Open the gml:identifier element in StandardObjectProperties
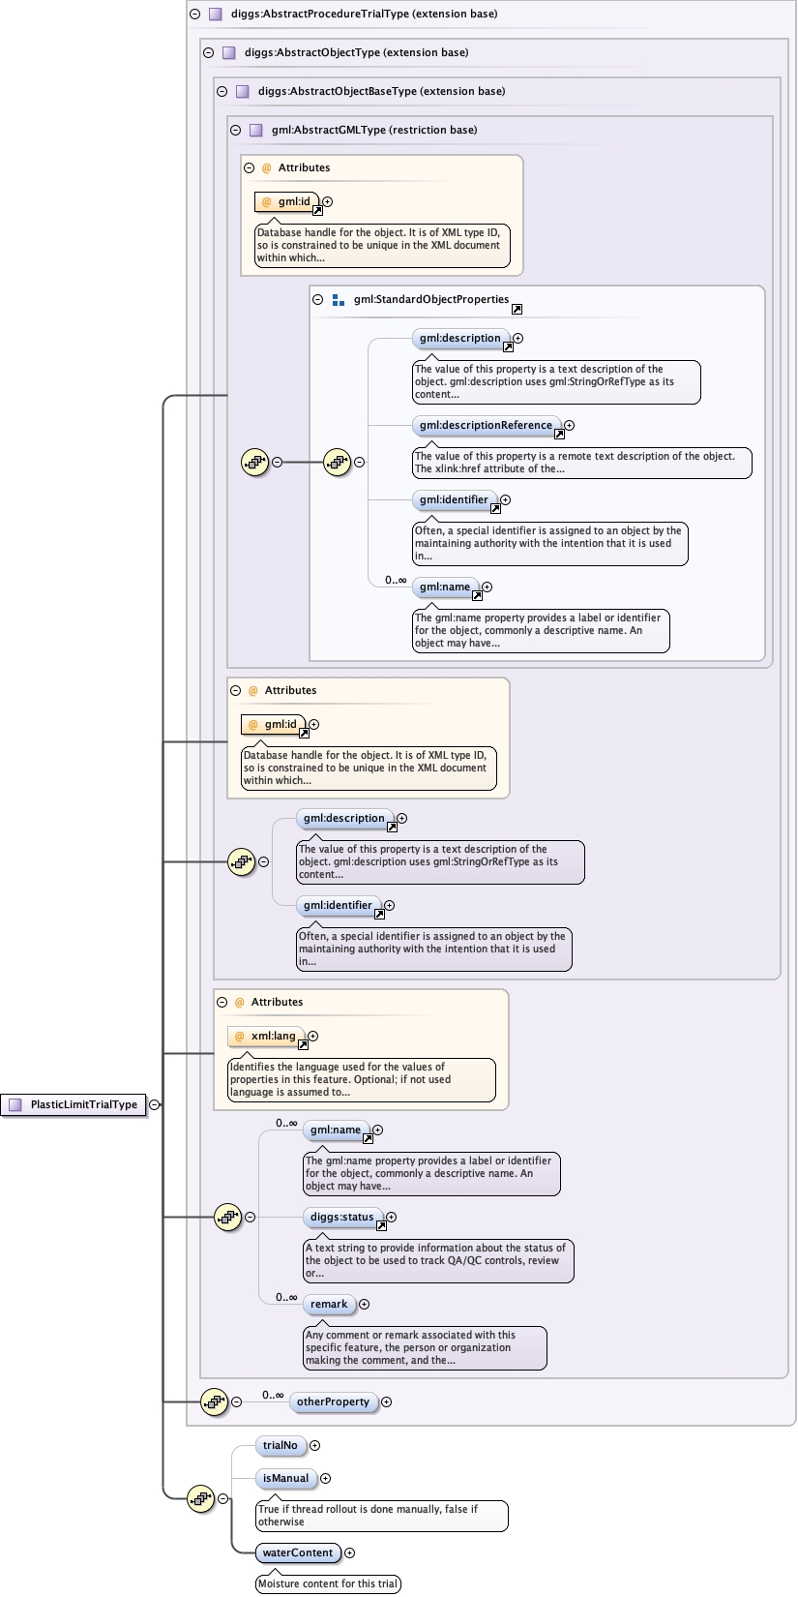Screen dimensions: 798x1597 454,500
